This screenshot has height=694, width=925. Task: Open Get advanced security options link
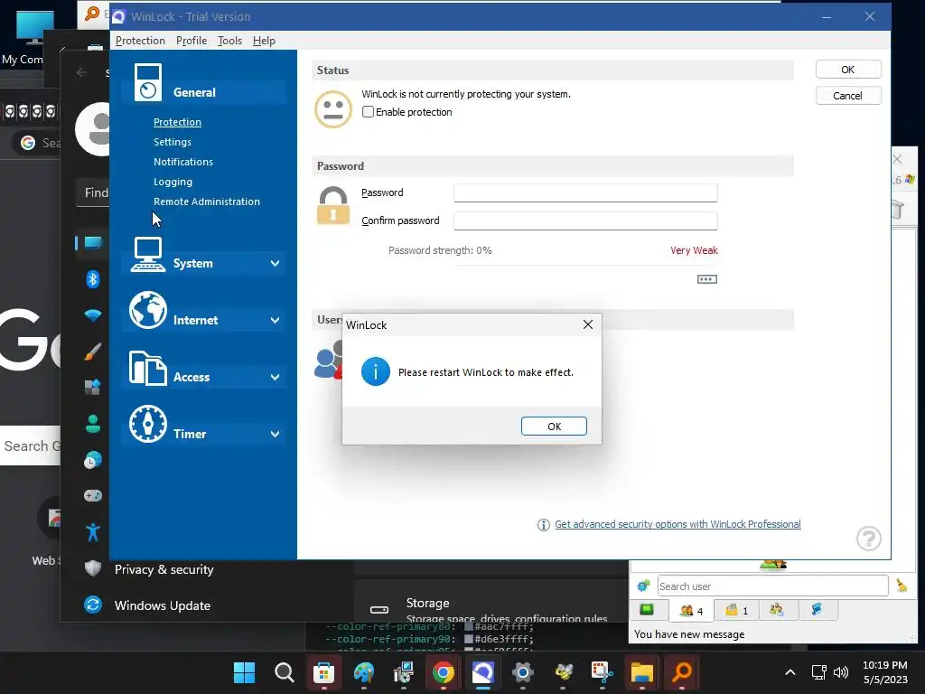pos(677,524)
